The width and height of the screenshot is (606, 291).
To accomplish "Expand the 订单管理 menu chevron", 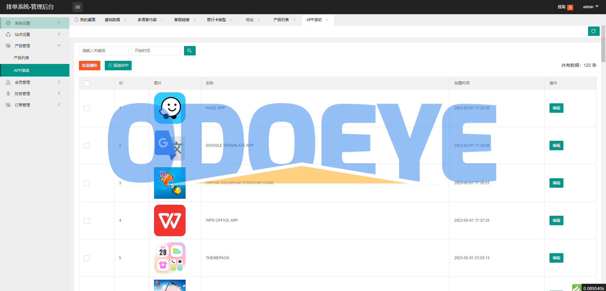I will tap(59, 105).
